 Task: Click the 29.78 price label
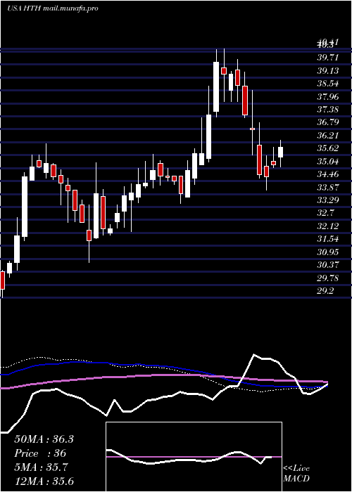(328, 278)
